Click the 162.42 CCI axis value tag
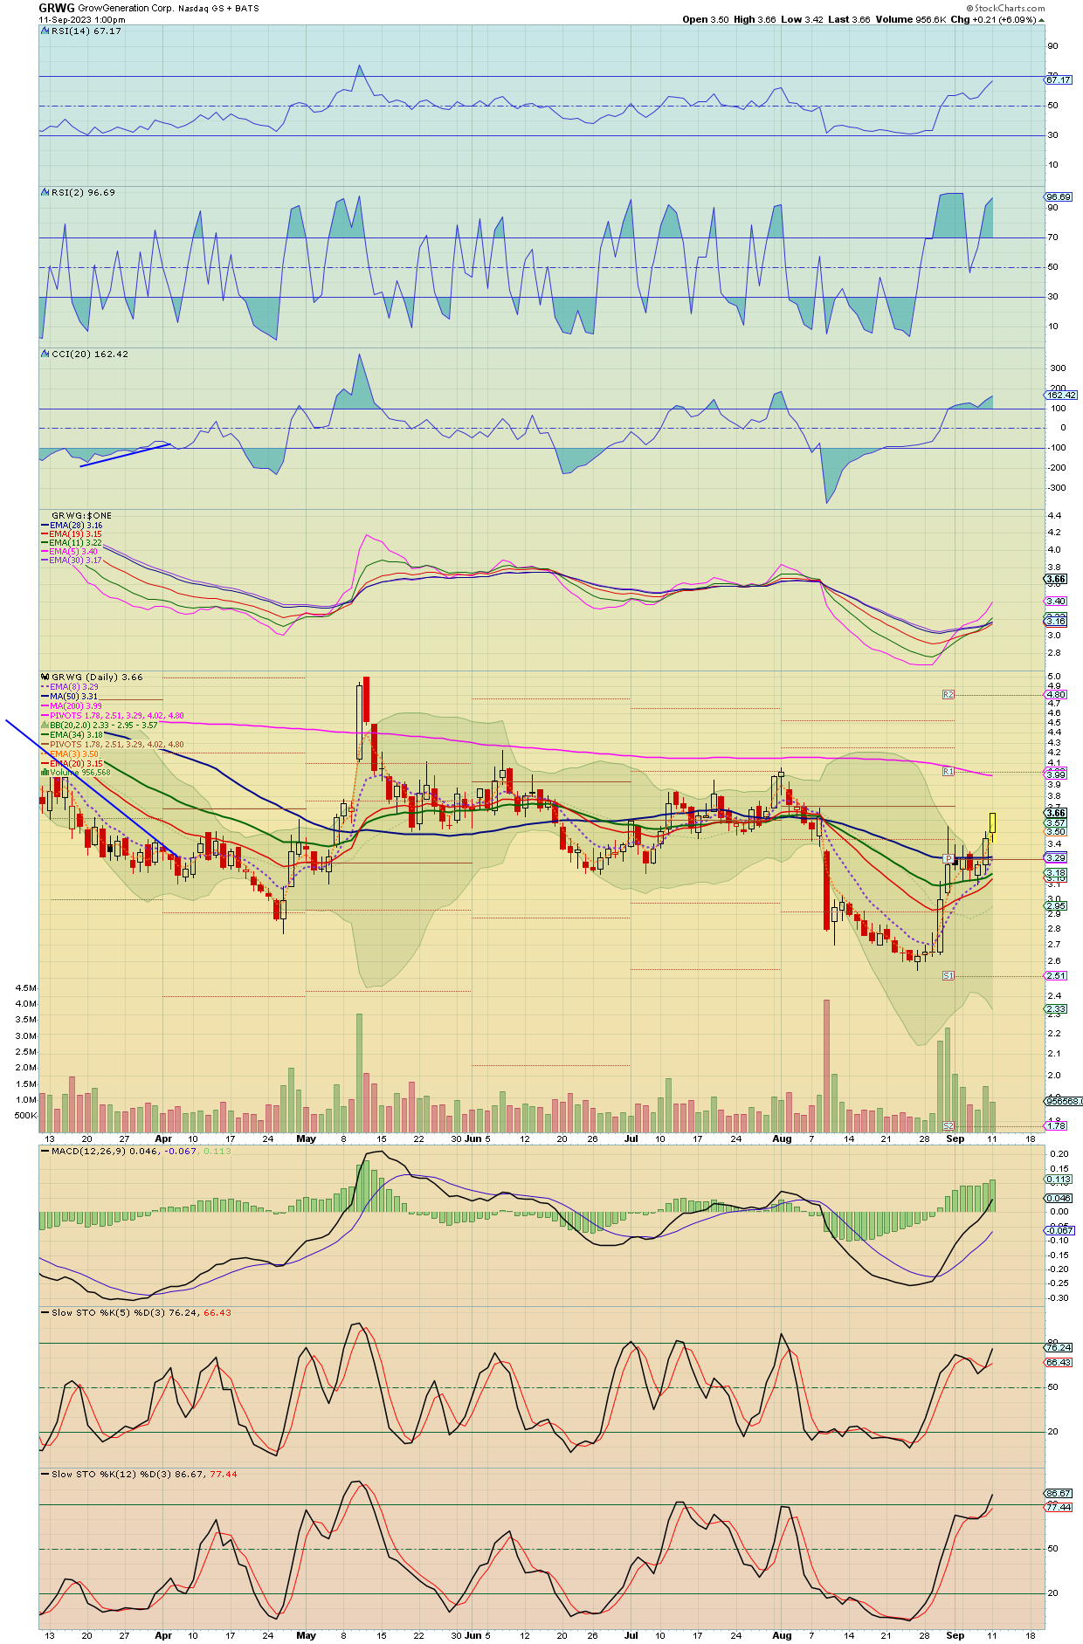Screen dimensions: 1083x1644 click(1061, 395)
